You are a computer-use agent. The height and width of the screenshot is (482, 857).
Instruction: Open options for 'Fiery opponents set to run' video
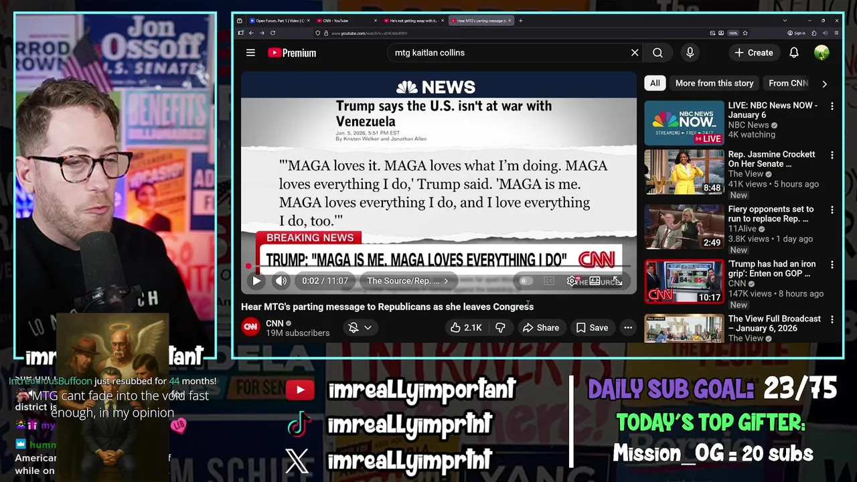coord(832,210)
